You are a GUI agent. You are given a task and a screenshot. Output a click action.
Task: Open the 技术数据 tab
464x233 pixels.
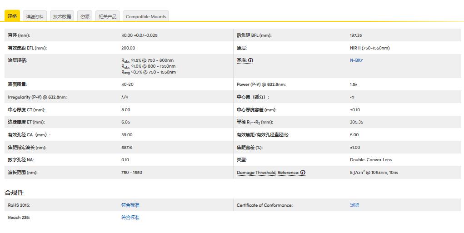point(62,16)
